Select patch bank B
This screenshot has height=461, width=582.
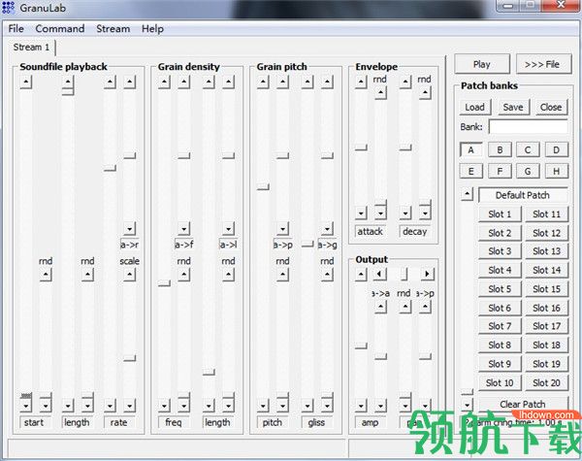click(x=500, y=150)
